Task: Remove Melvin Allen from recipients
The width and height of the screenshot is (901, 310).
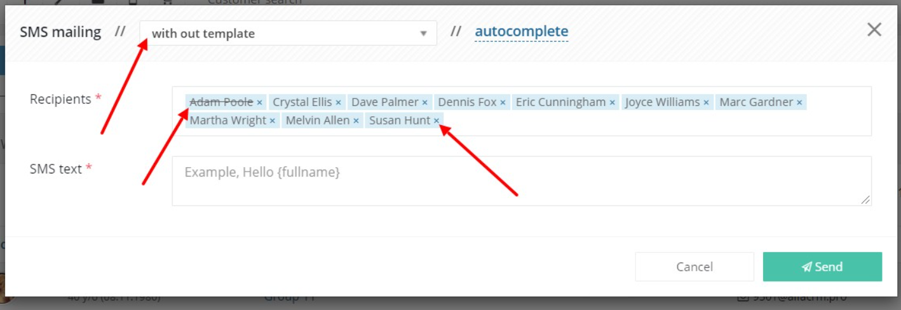Action: [x=356, y=121]
